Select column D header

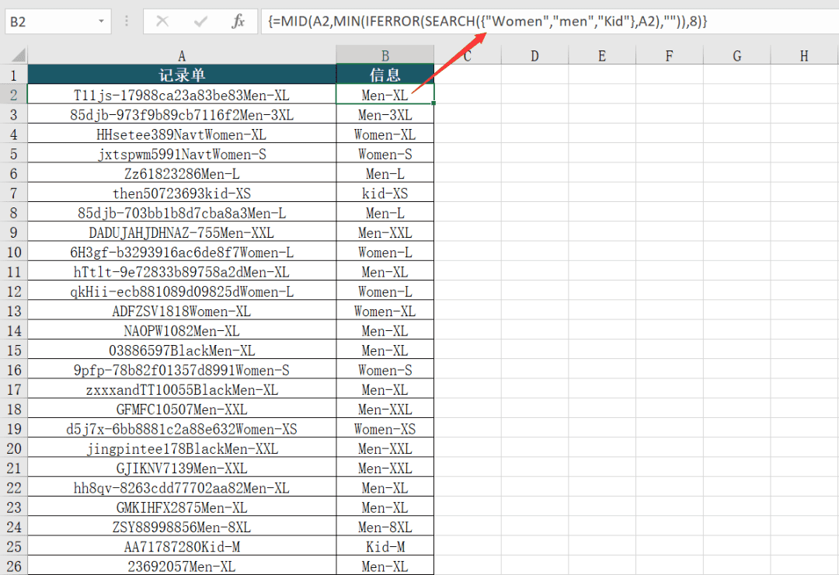pyautogui.click(x=534, y=56)
